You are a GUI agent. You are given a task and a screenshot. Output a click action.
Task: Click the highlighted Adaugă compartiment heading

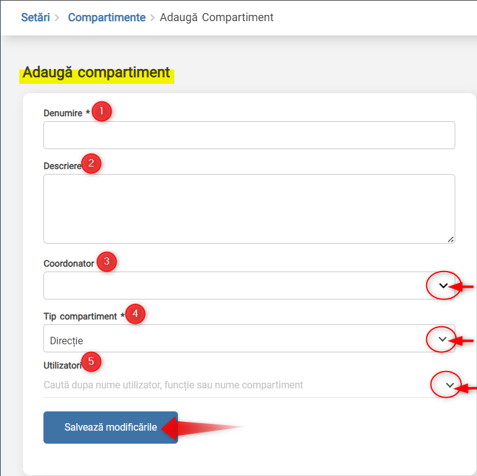(x=96, y=73)
